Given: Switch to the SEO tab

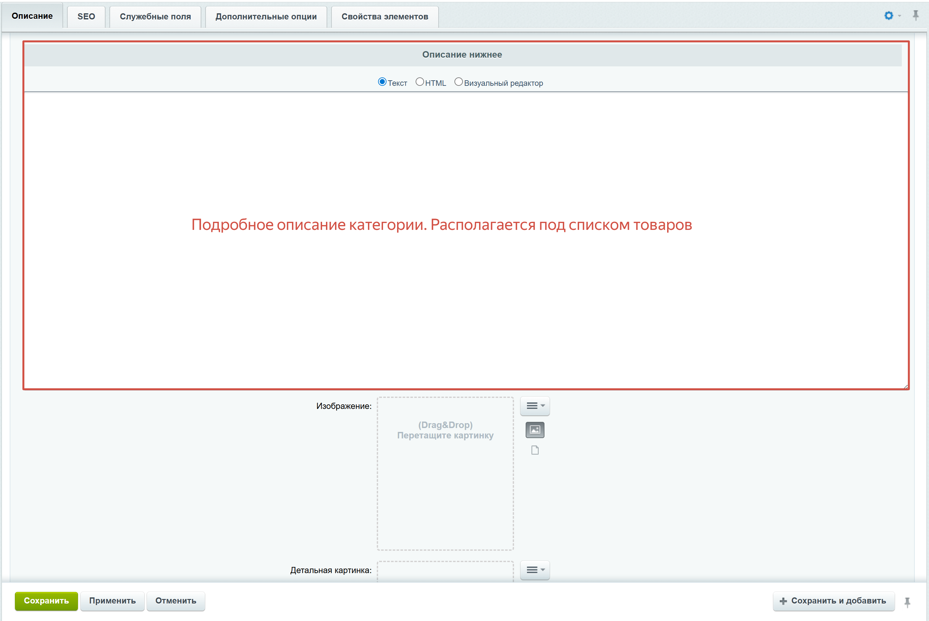Looking at the screenshot, I should tap(86, 17).
